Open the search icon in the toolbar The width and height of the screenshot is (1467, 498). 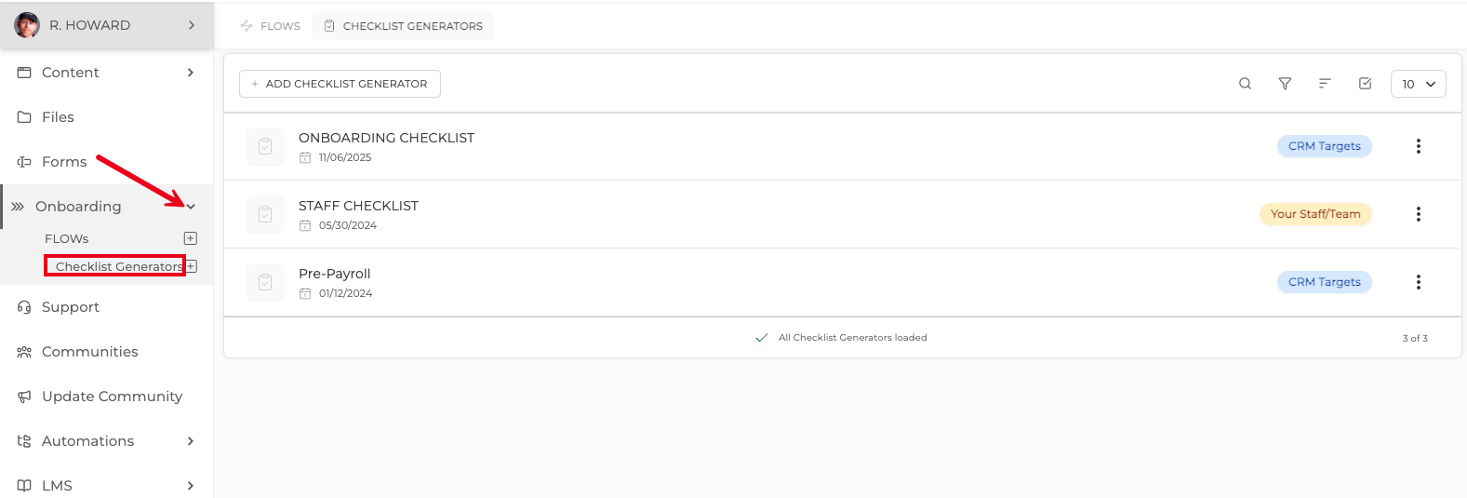1245,84
